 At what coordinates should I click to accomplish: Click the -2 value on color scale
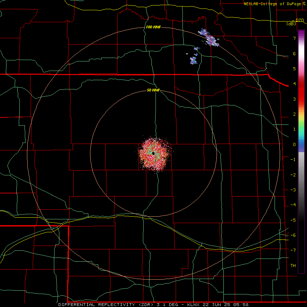tap(293, 175)
